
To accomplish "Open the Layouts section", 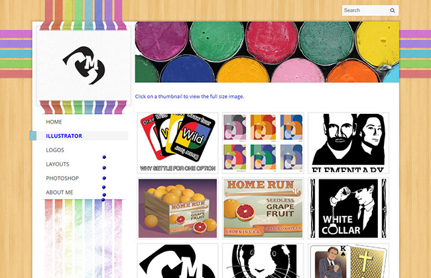I will click(58, 164).
